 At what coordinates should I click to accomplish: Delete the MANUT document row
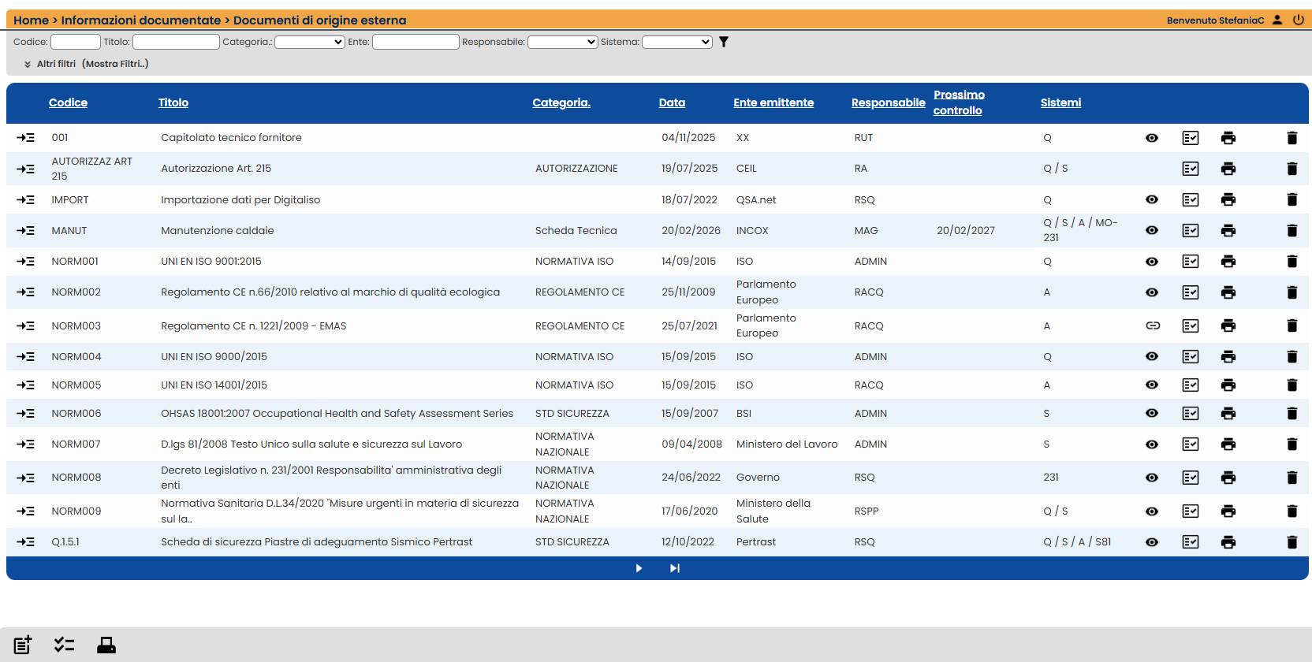tap(1292, 231)
